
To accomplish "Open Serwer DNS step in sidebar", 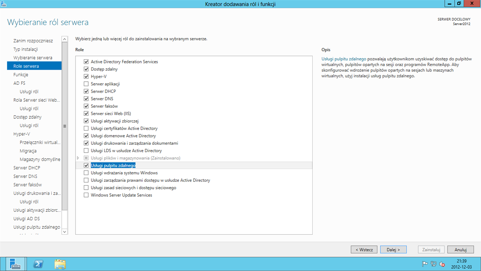I will 25,176.
